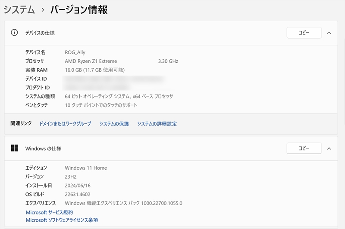Collapse the Windows の仕様 section chevron

329,149
